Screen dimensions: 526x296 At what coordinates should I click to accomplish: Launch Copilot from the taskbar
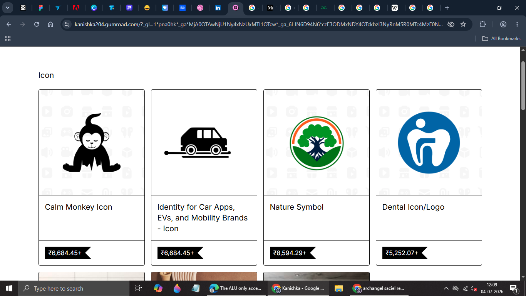(158, 288)
